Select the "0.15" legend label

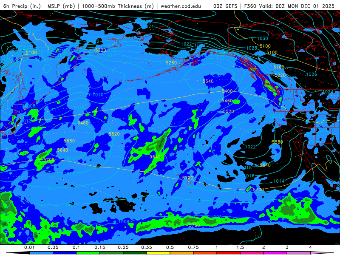pos(100,247)
